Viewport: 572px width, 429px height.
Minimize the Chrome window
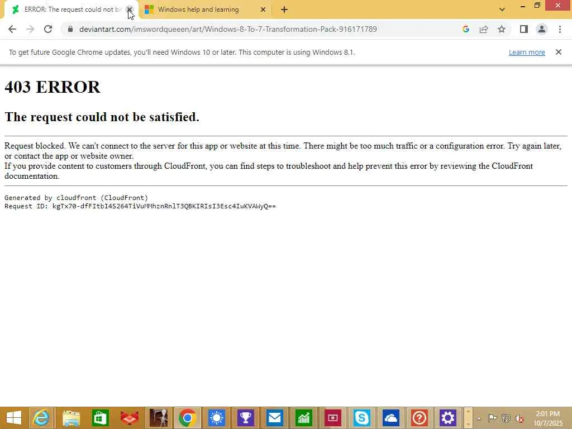point(523,6)
